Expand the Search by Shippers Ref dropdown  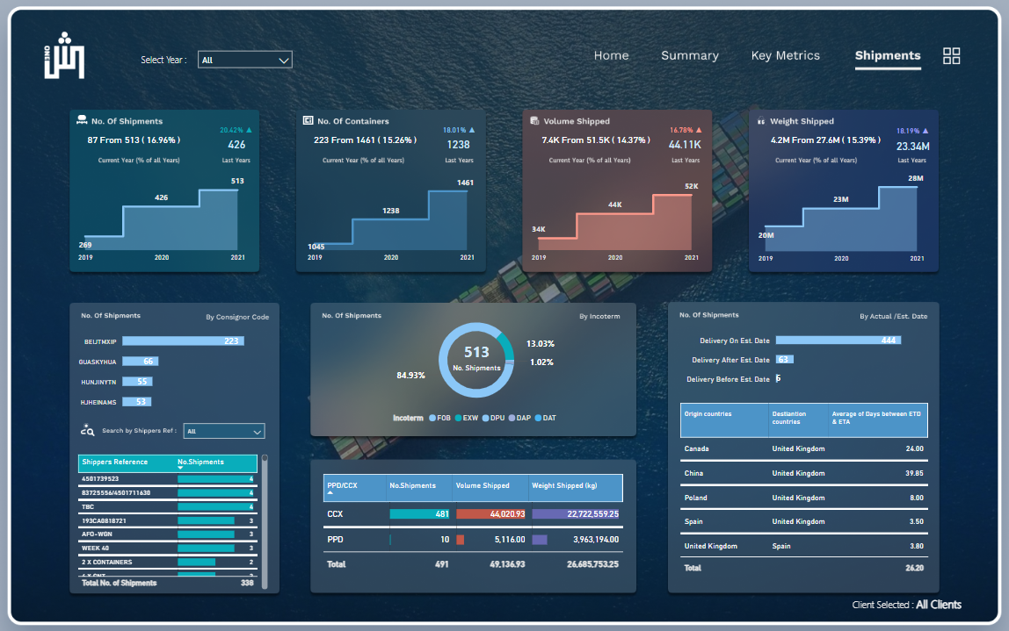point(224,431)
